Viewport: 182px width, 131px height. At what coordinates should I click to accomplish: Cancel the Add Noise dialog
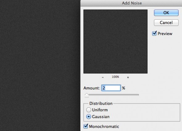[166, 23]
